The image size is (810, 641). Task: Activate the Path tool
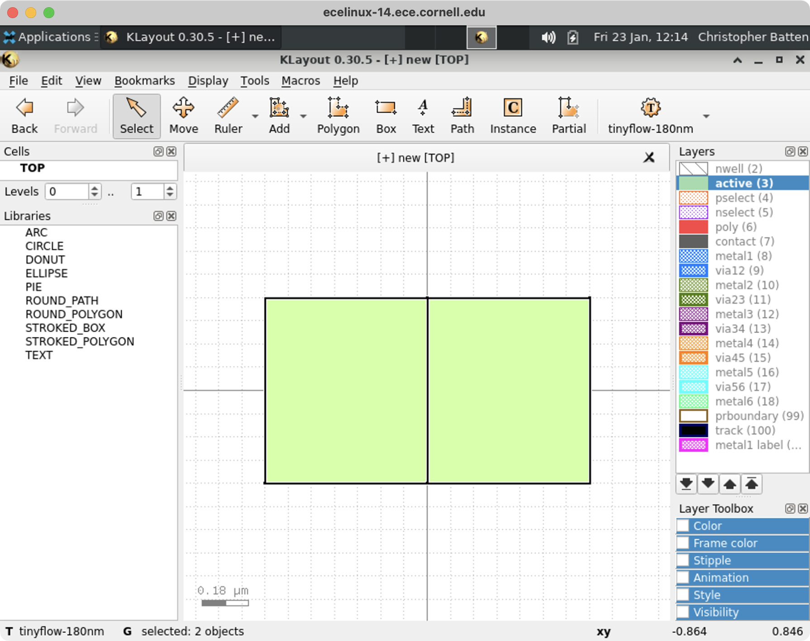click(462, 116)
